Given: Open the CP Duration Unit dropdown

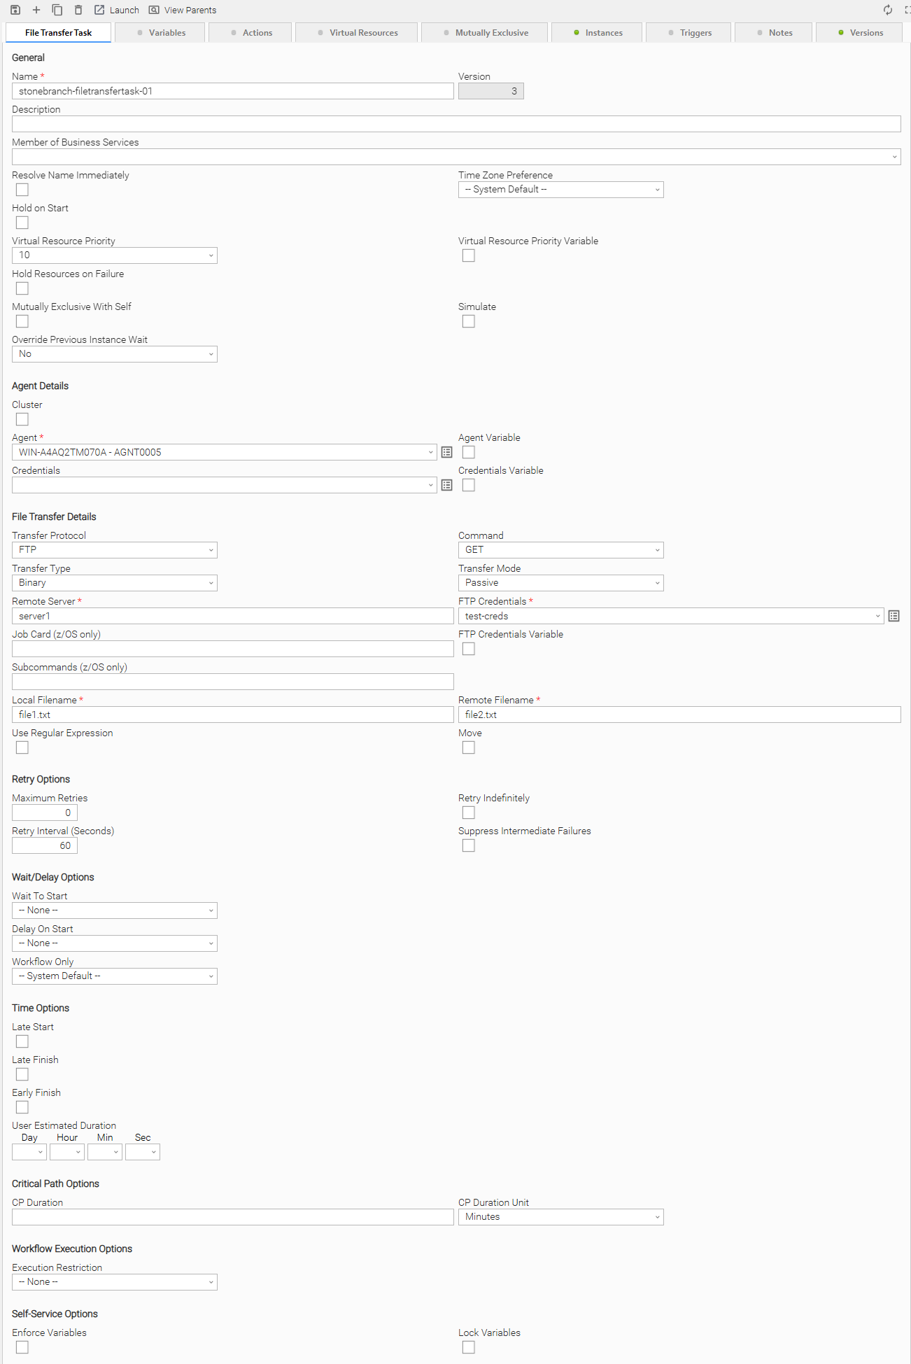Looking at the screenshot, I should point(560,1217).
